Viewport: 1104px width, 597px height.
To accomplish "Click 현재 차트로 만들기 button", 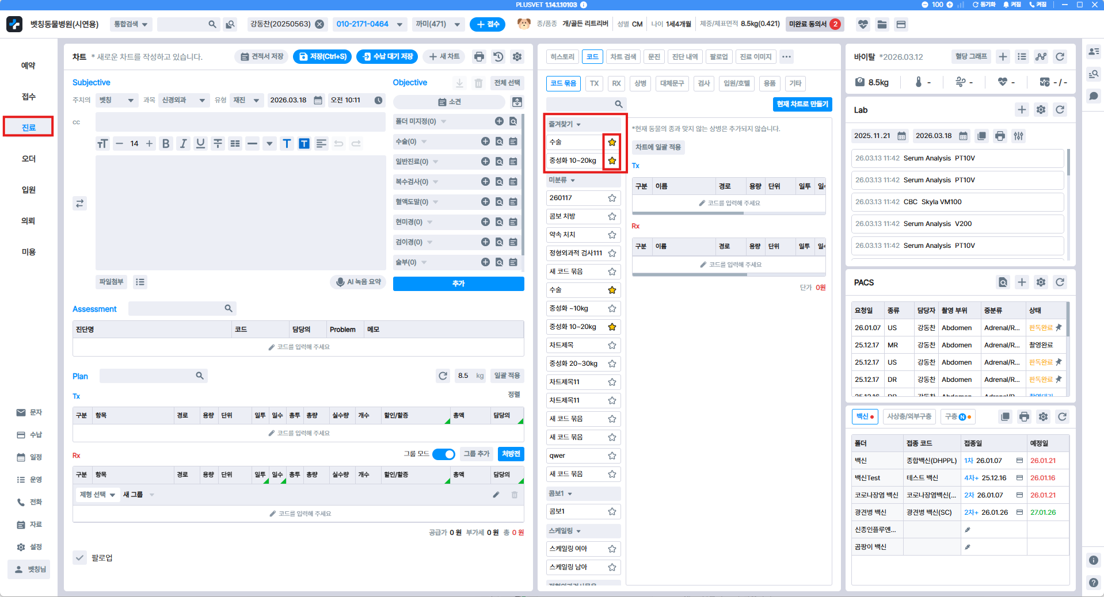I will coord(802,104).
